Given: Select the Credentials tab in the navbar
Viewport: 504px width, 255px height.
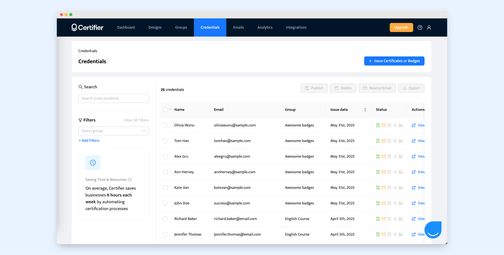Looking at the screenshot, I should (210, 27).
